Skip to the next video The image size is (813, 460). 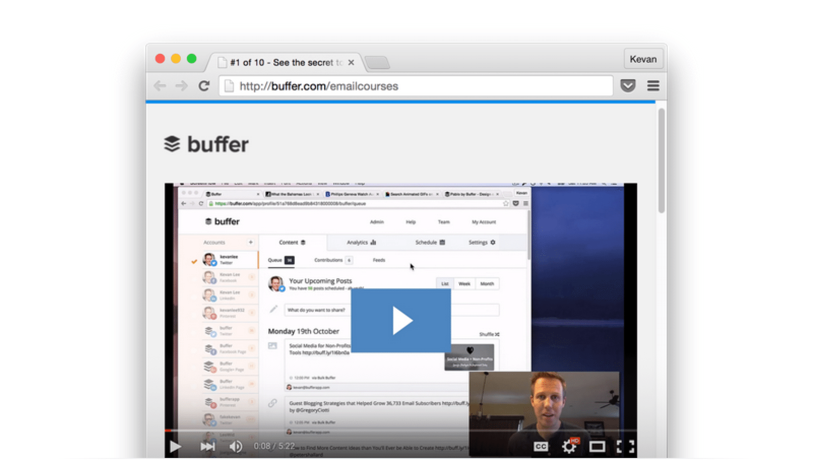pyautogui.click(x=207, y=446)
